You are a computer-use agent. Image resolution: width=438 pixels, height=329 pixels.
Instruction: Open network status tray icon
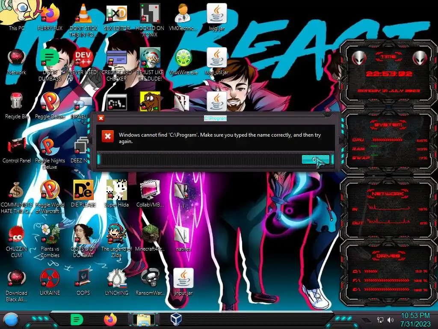(380, 320)
